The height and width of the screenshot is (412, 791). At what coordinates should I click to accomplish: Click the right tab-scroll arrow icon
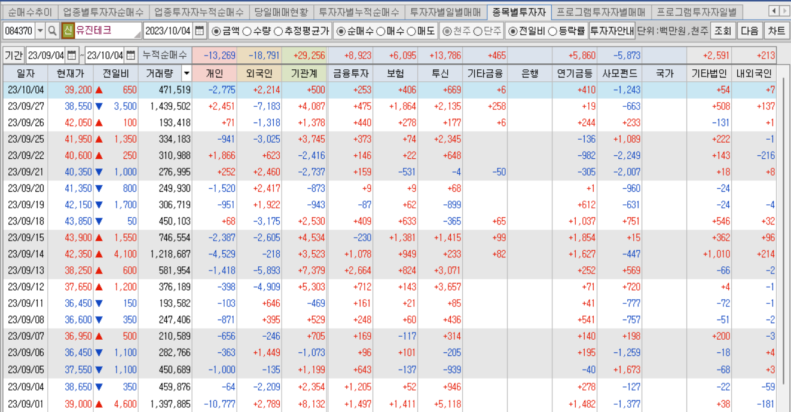[784, 10]
